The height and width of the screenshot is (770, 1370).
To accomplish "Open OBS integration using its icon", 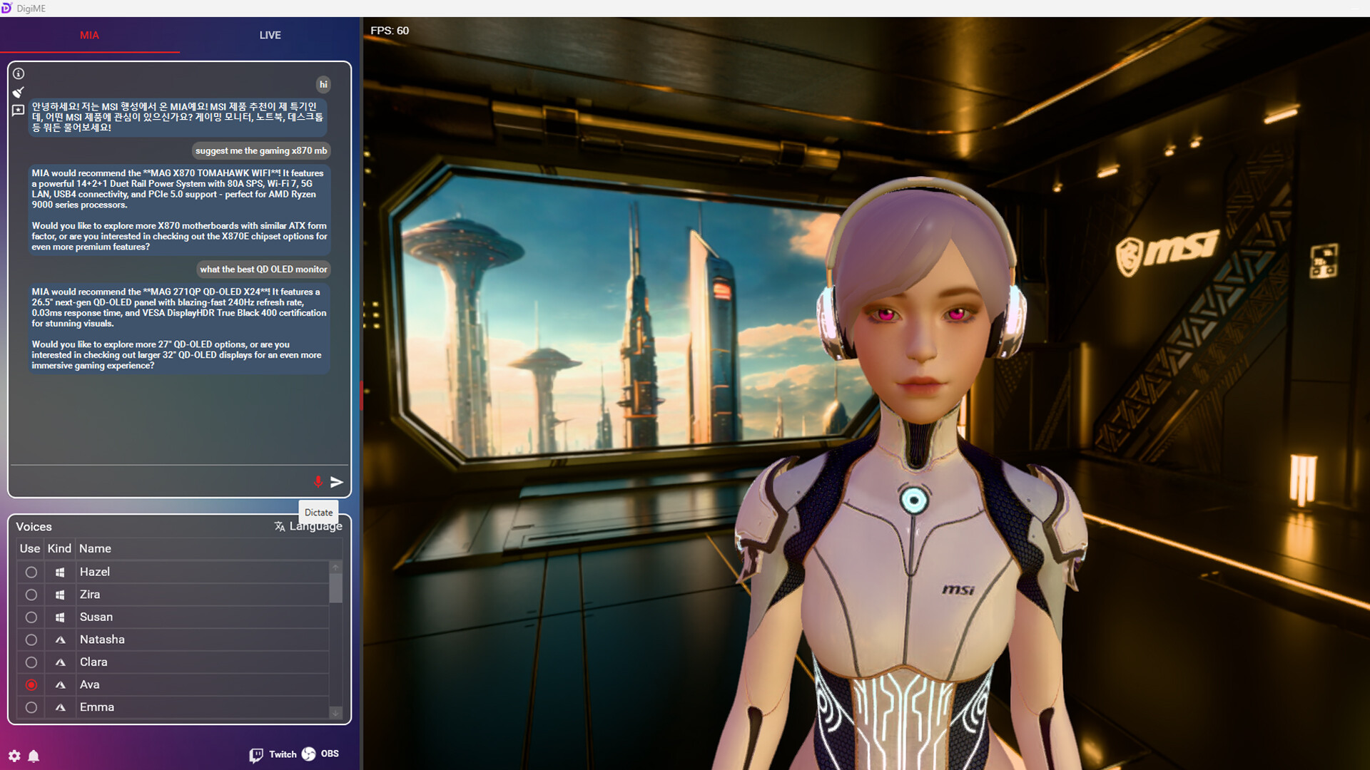I will click(x=309, y=754).
